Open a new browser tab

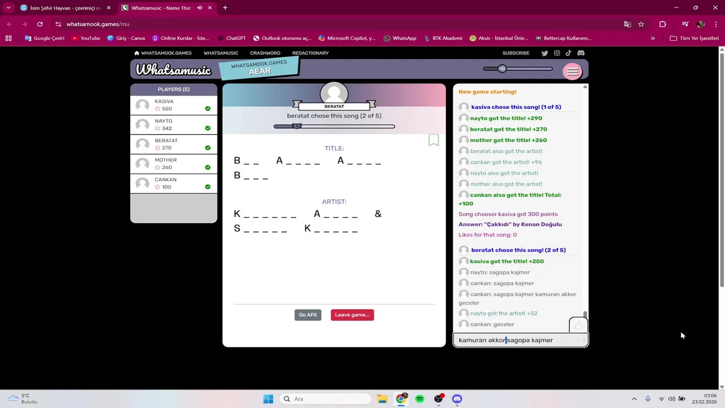pos(225,8)
